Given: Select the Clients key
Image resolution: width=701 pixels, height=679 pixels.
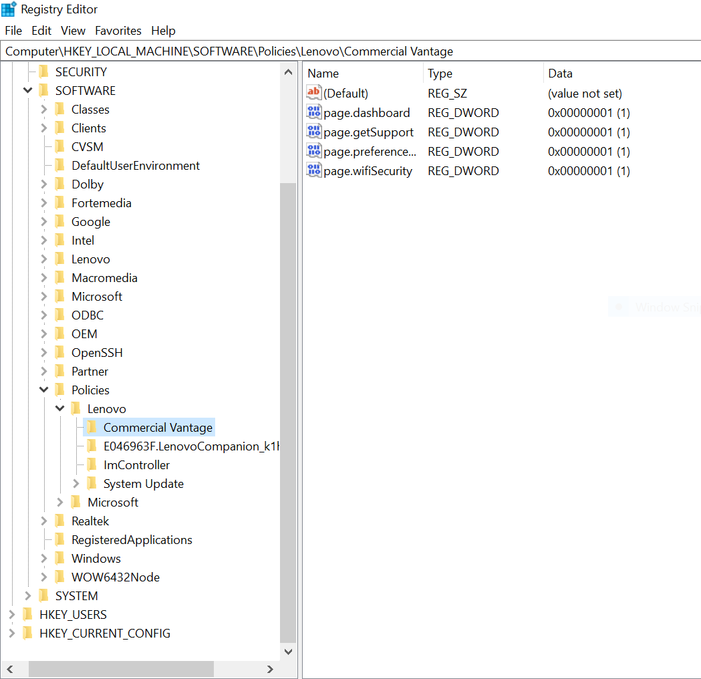Looking at the screenshot, I should tap(88, 128).
